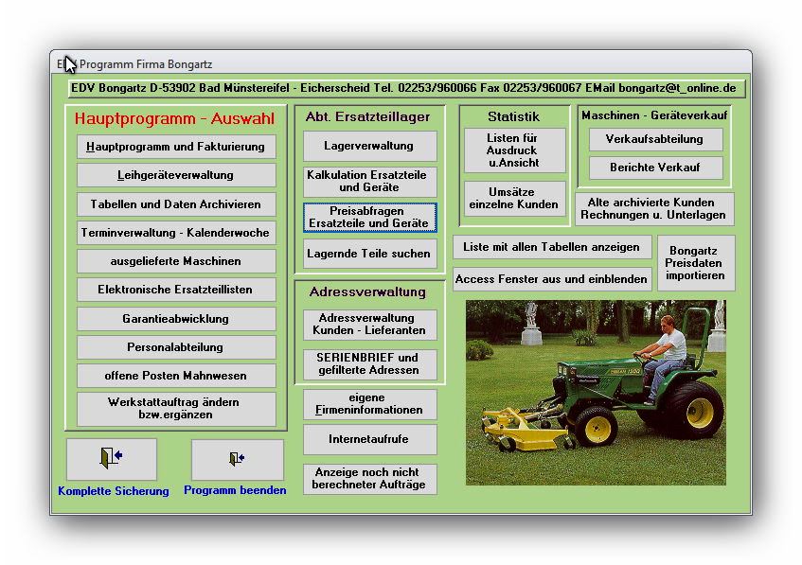The image size is (802, 565).
Task: Open the Leihgeräteverwaltung module
Action: pos(177,175)
